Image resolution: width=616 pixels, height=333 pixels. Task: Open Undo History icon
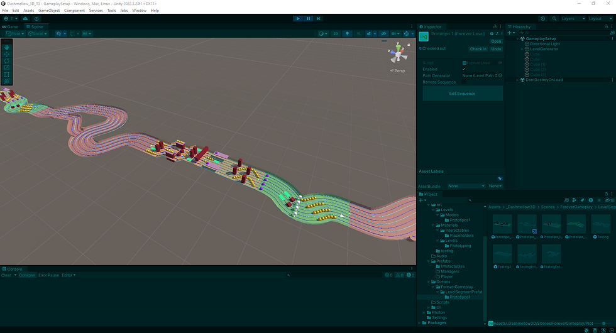[543, 18]
